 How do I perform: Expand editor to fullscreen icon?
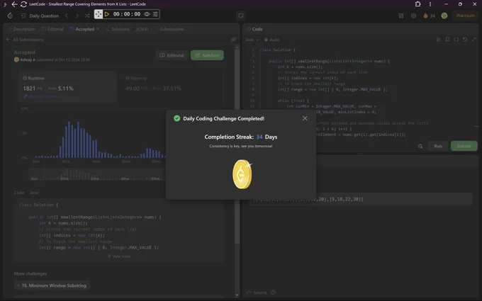(473, 40)
